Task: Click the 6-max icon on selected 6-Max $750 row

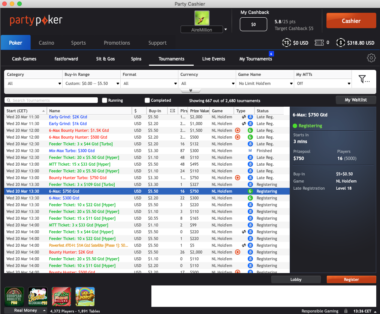Action: point(250,191)
